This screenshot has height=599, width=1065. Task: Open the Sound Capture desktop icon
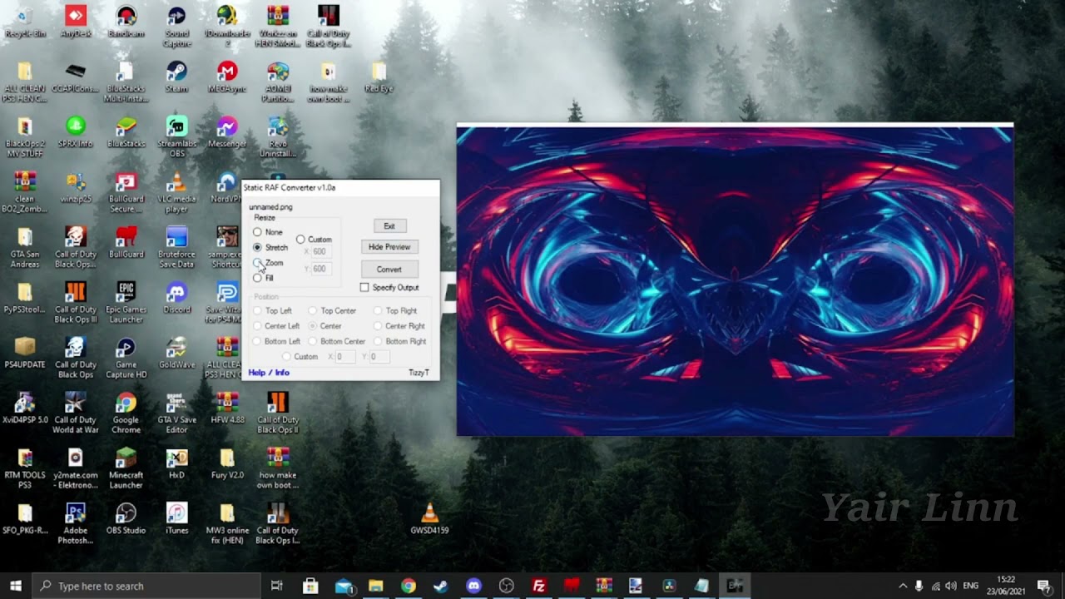176,27
